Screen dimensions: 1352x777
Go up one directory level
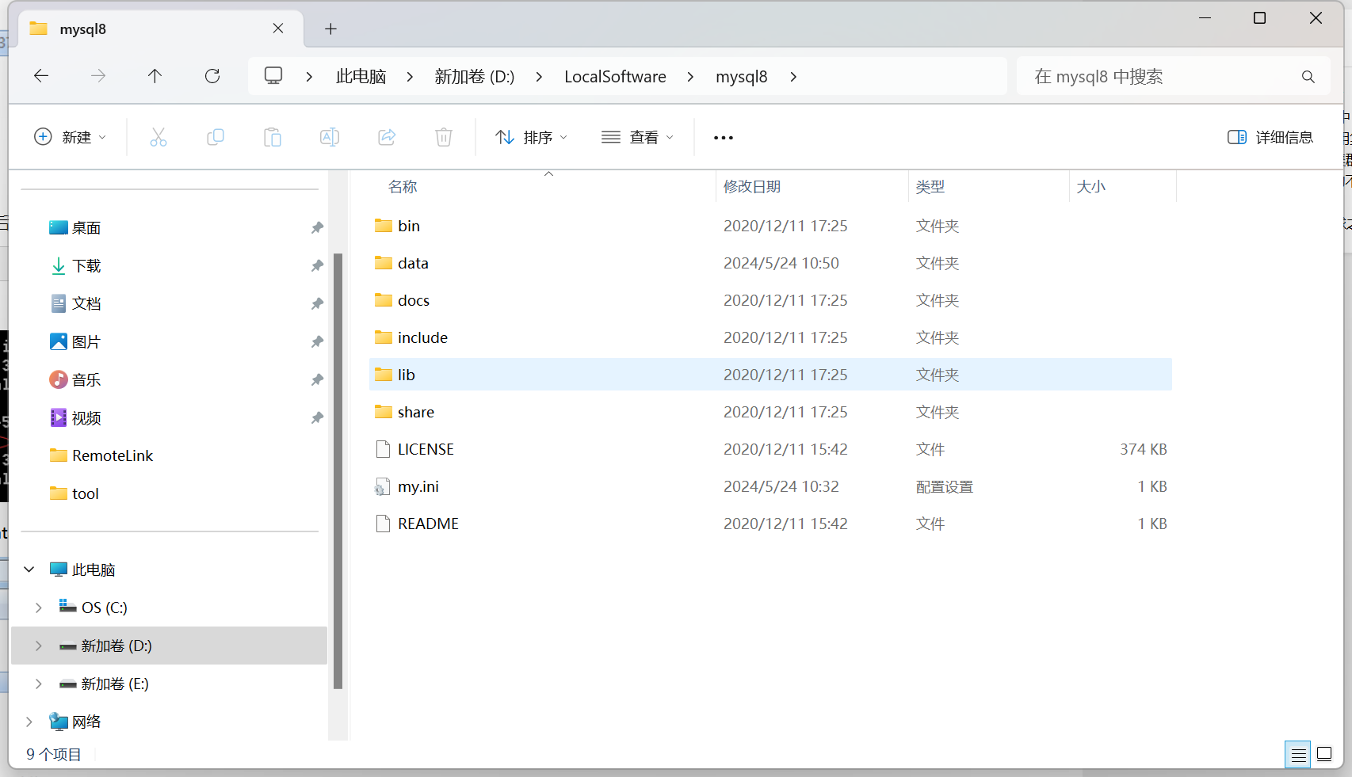point(155,76)
